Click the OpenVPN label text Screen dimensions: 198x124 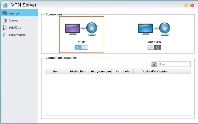coord(154,42)
